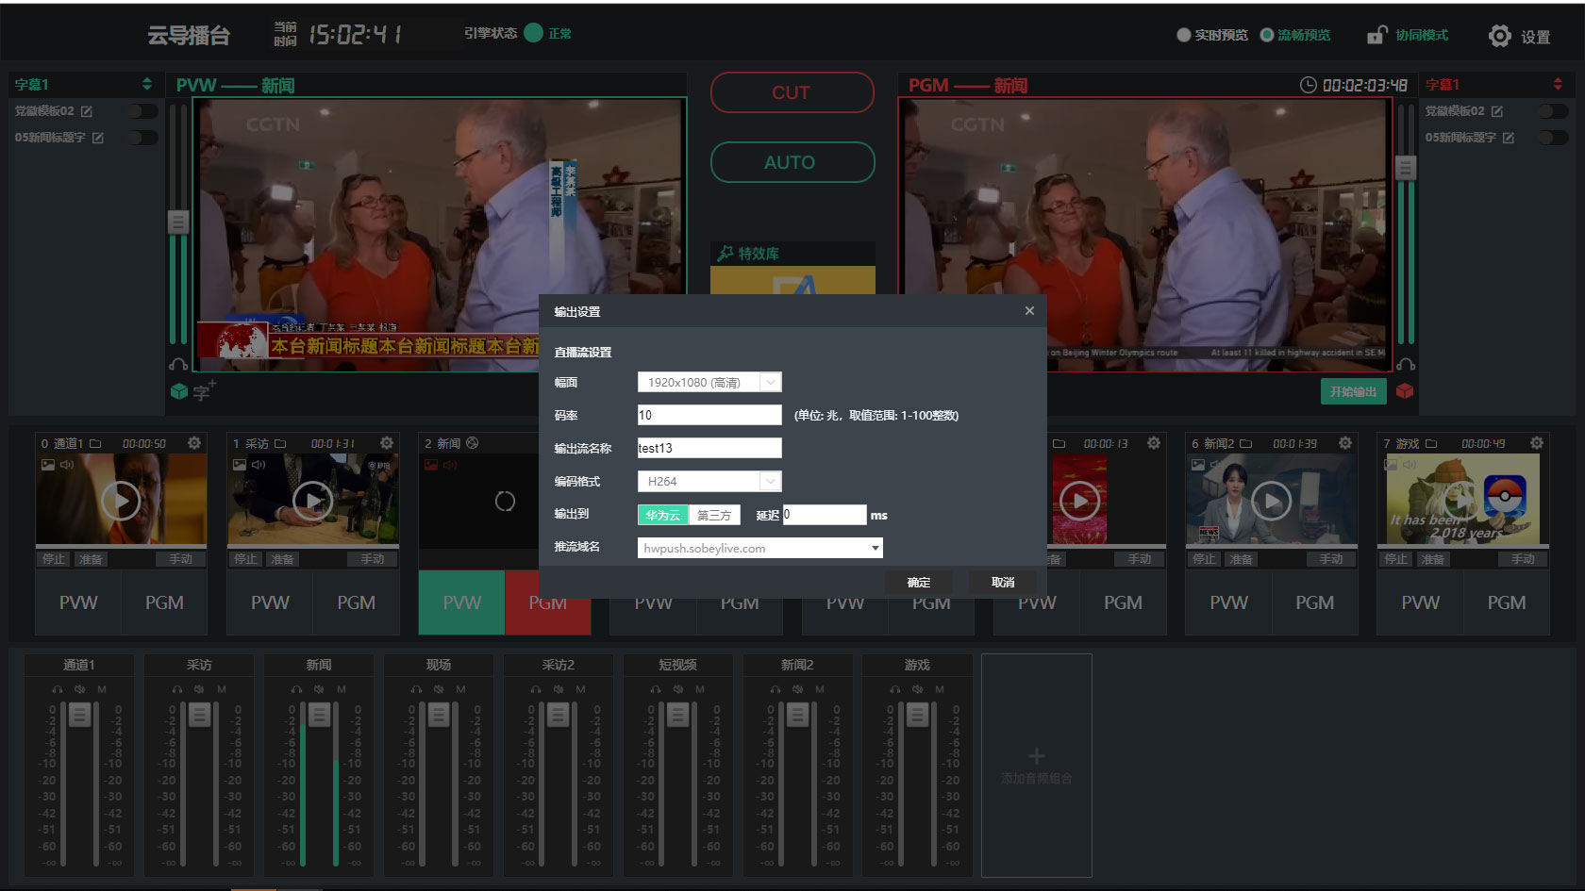Click the 协同模式 lock icon
Viewport: 1585px width, 891px height.
(1376, 35)
